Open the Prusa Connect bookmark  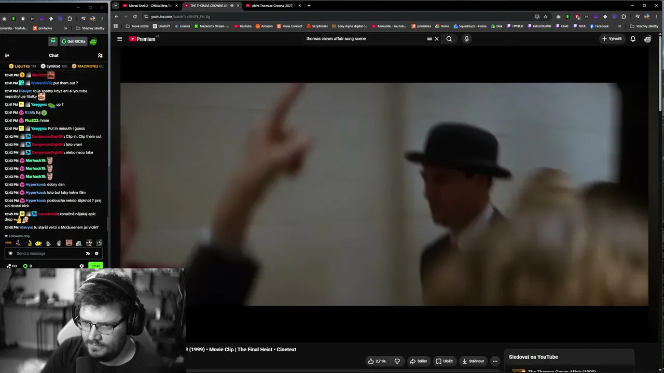289,26
